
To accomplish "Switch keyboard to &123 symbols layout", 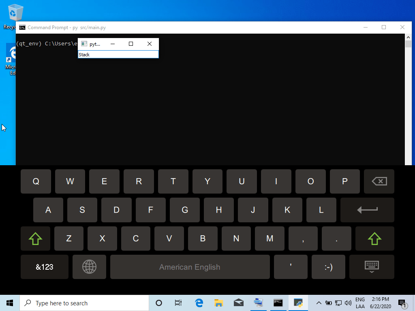I will click(x=45, y=267).
